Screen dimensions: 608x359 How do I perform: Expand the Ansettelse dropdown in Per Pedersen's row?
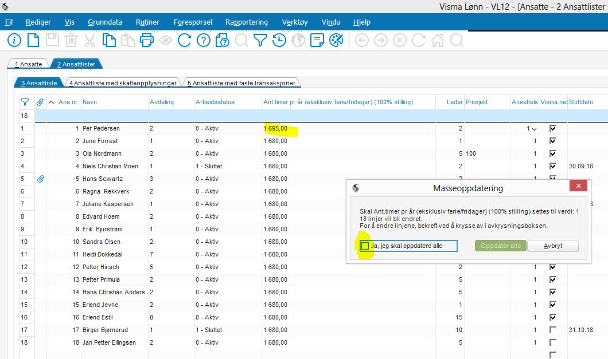(535, 129)
